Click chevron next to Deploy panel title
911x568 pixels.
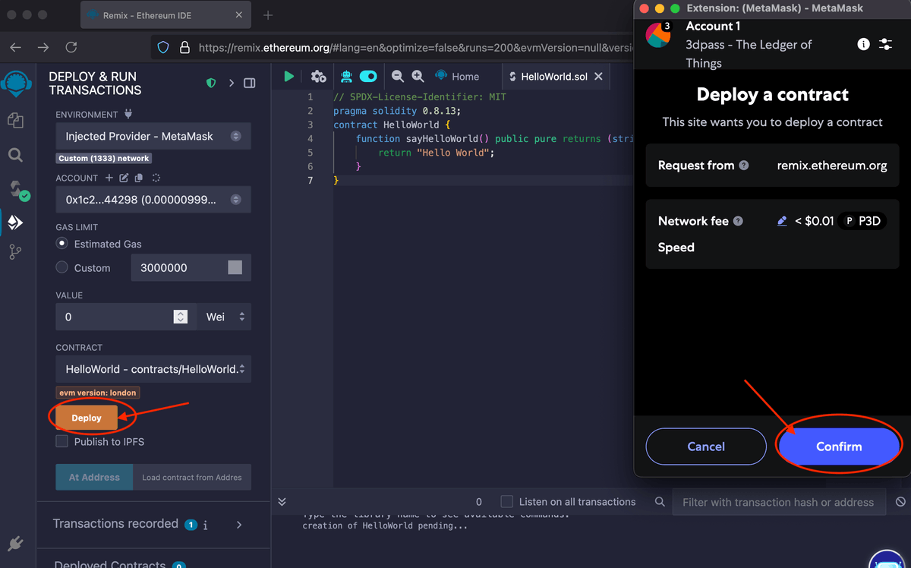(232, 83)
